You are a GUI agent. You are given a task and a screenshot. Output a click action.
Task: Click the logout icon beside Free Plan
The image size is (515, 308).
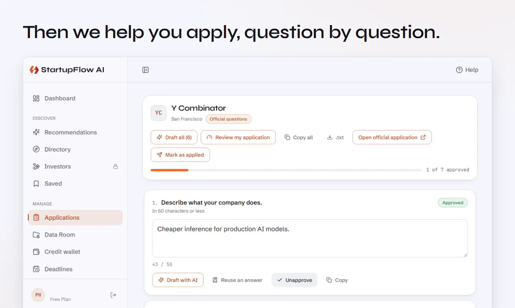point(113,295)
